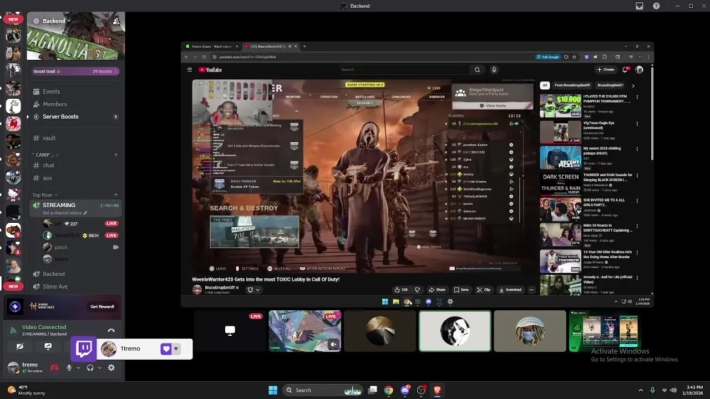The width and height of the screenshot is (710, 399).
Task: Start YouTube voice search with microphone
Action: [x=494, y=70]
